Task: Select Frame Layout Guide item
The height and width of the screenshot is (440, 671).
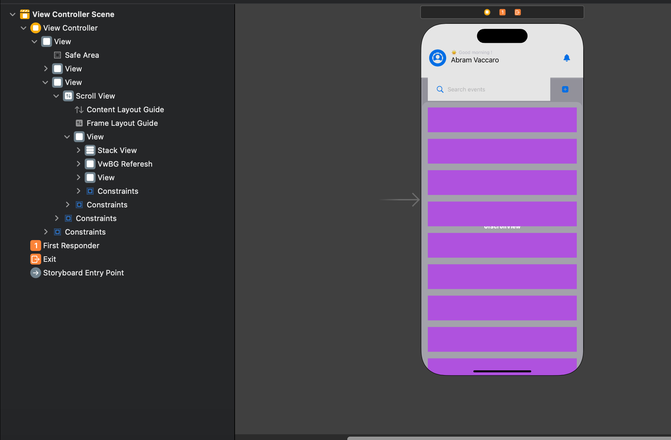Action: pos(122,123)
